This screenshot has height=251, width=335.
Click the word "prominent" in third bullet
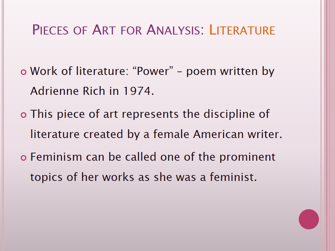click(247, 157)
